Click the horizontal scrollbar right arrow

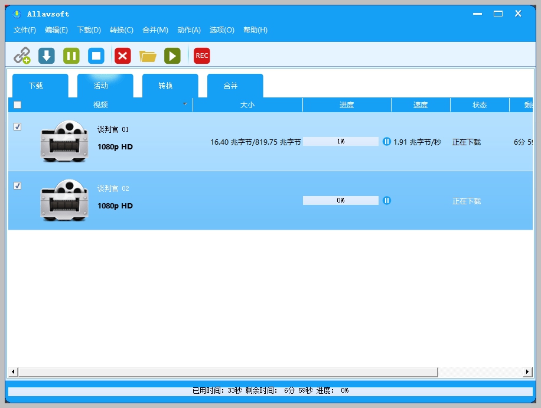coord(527,372)
